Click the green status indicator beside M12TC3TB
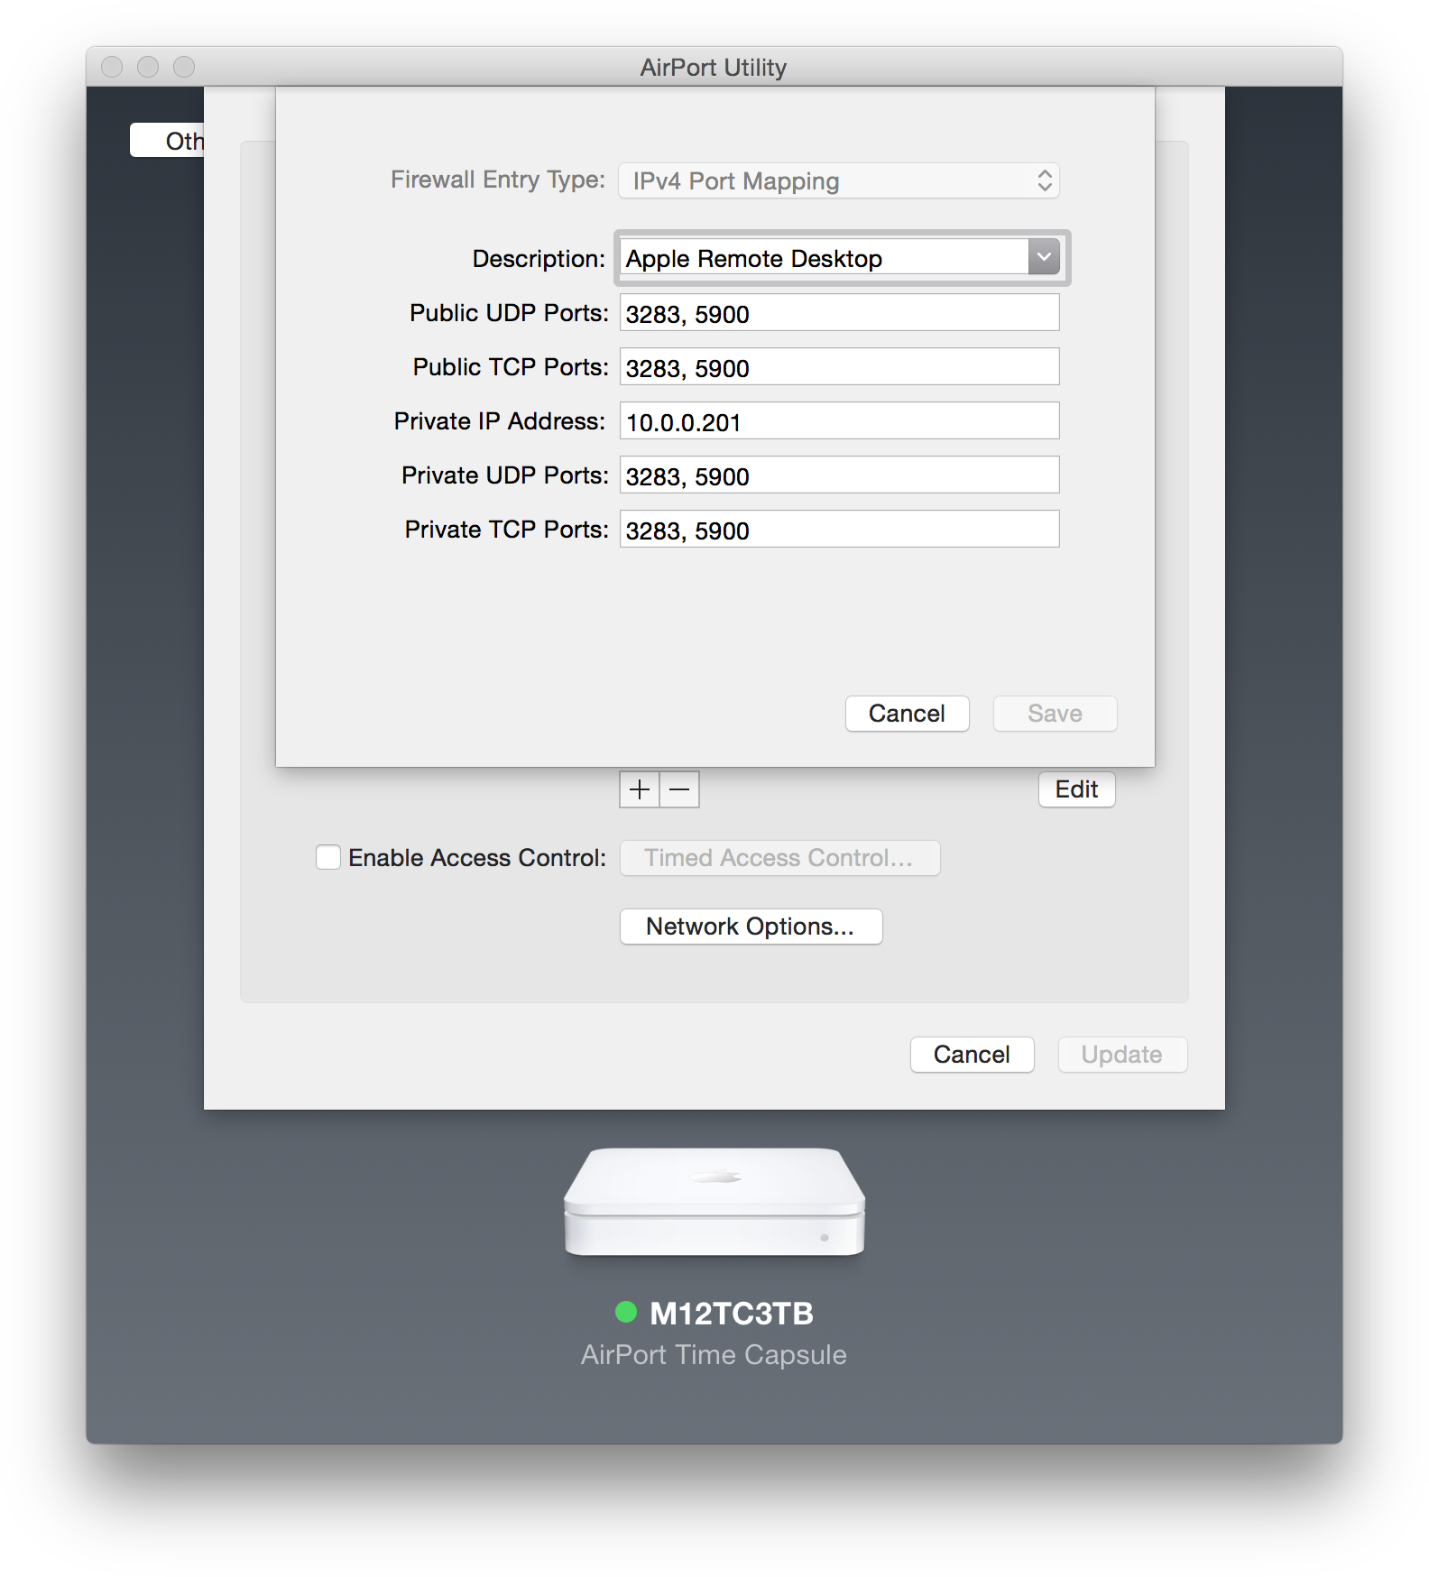 [626, 1312]
